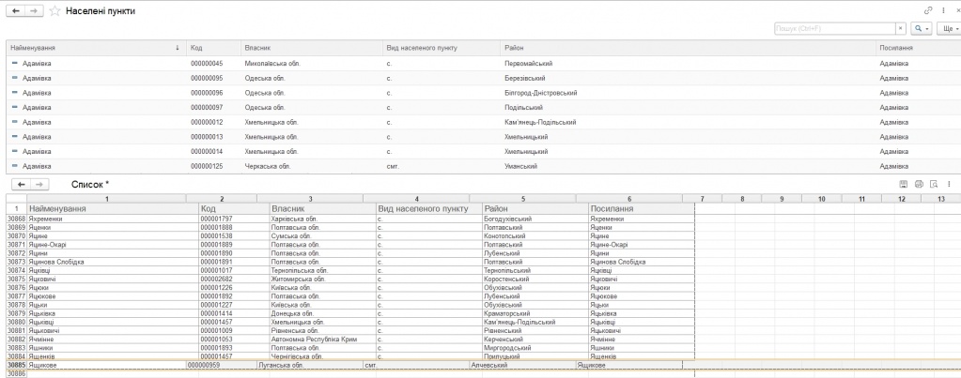Open the three-dot menu of the Список panel
961x378 pixels.
coord(949,185)
